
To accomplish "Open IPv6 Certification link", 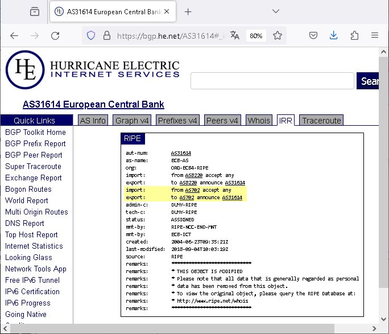I will pyautogui.click(x=32, y=291).
